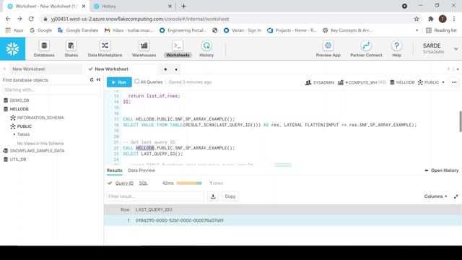
Task: Click the editor vertical scrollbar
Action: point(461,121)
